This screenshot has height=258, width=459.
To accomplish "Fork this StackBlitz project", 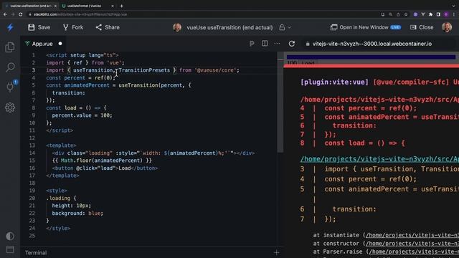I will coord(73,27).
